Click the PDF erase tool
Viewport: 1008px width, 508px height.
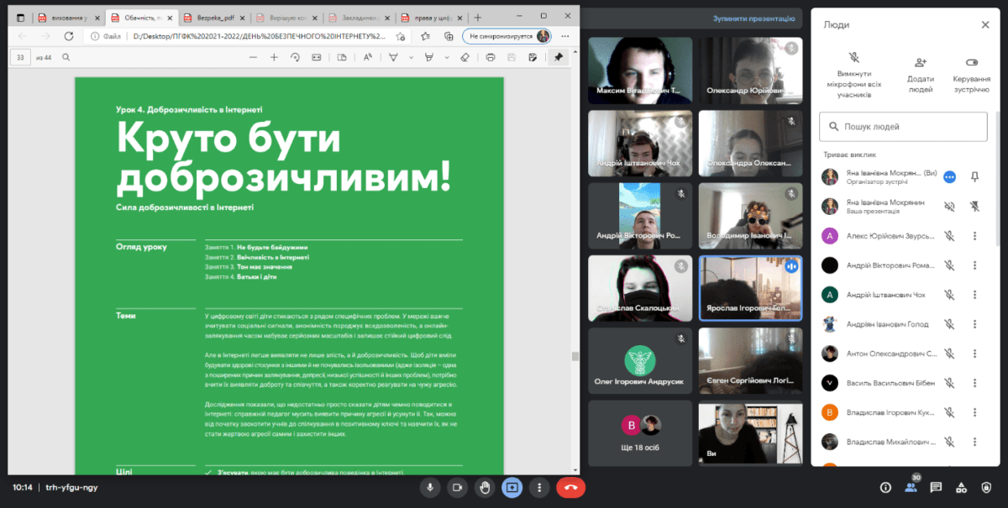(x=465, y=57)
